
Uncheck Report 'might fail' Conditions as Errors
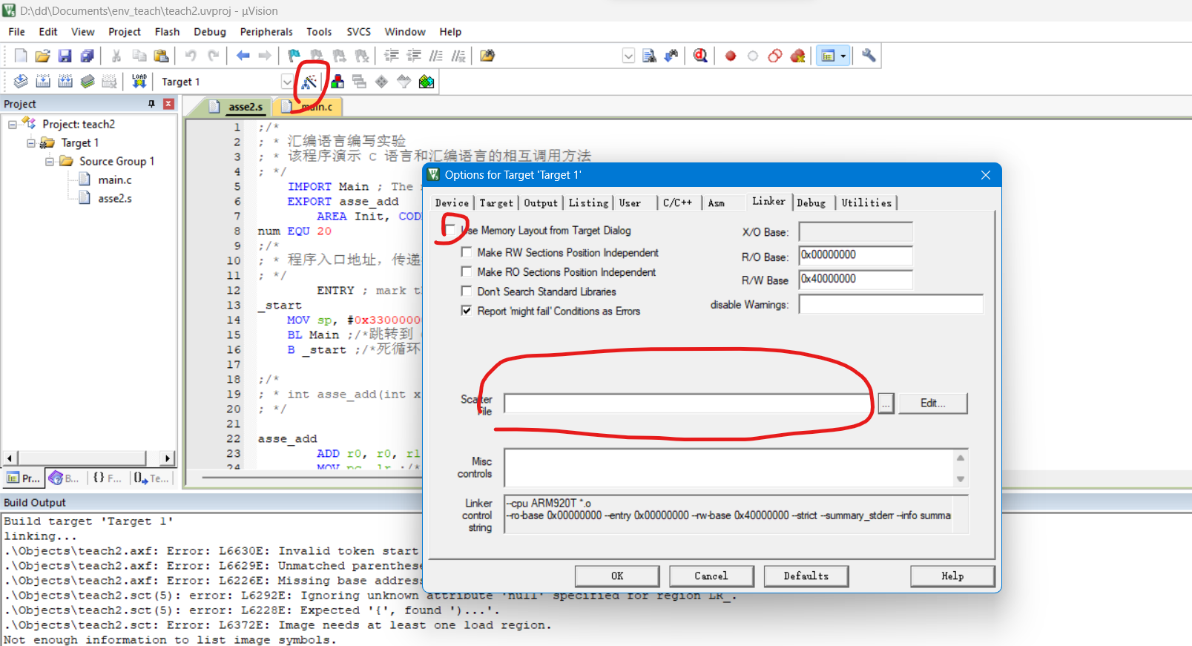[x=467, y=311]
